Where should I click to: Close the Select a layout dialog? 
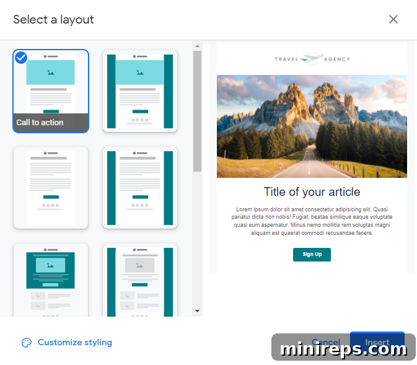click(393, 19)
